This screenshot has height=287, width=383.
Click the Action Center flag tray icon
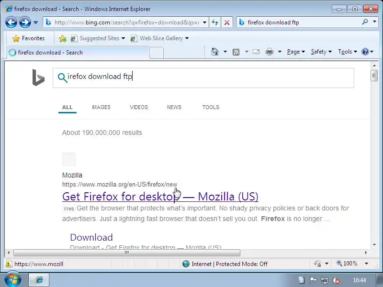click(313, 280)
